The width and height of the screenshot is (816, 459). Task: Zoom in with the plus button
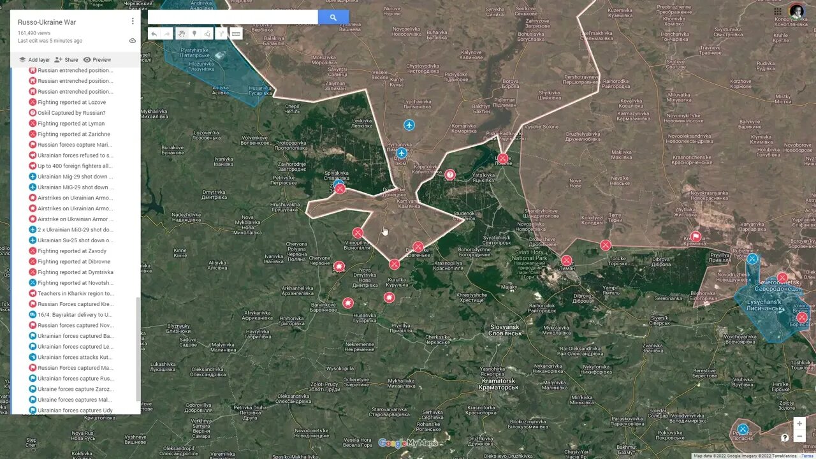click(799, 424)
